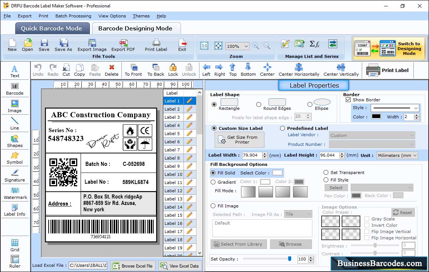Click the zoom in magnifier
Screen dimensions: 429x272
point(256,46)
